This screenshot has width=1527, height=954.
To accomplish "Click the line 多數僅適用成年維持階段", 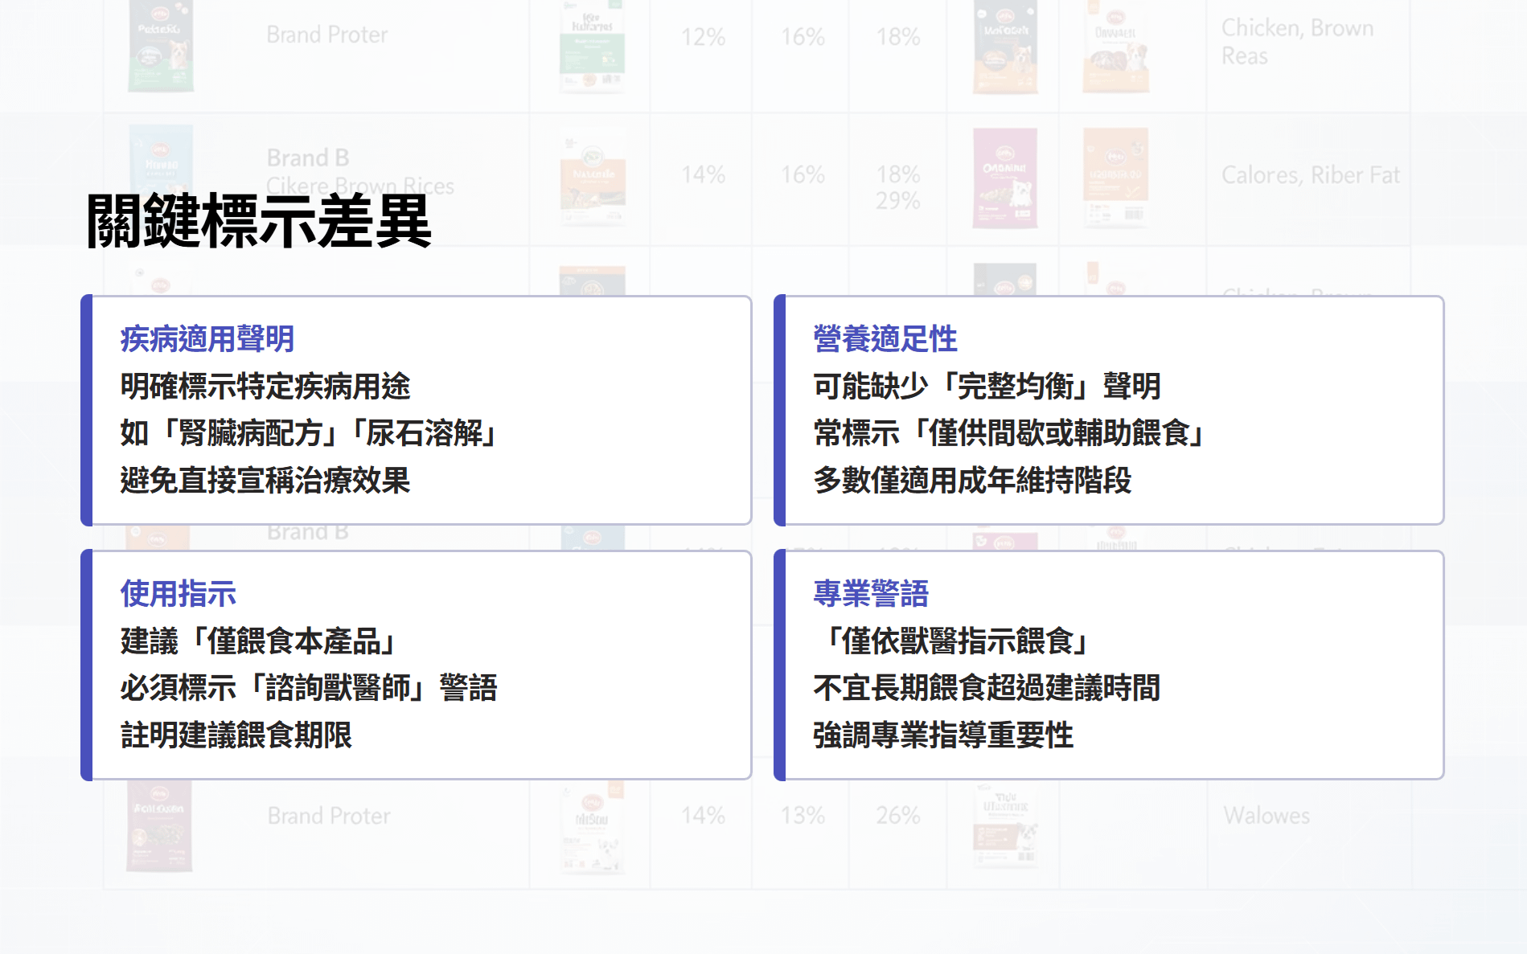I will pyautogui.click(x=972, y=481).
